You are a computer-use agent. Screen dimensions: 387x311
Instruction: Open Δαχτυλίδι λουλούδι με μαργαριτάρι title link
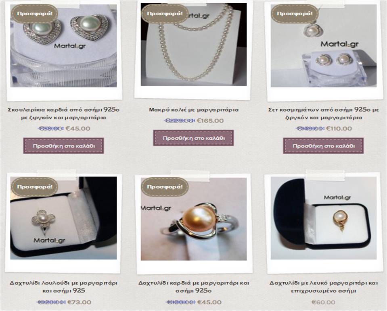[x=63, y=286]
